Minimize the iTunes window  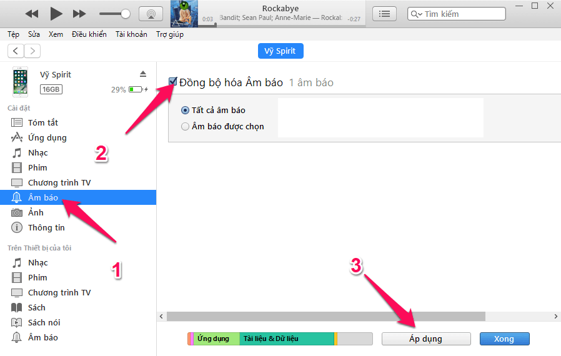pos(519,6)
